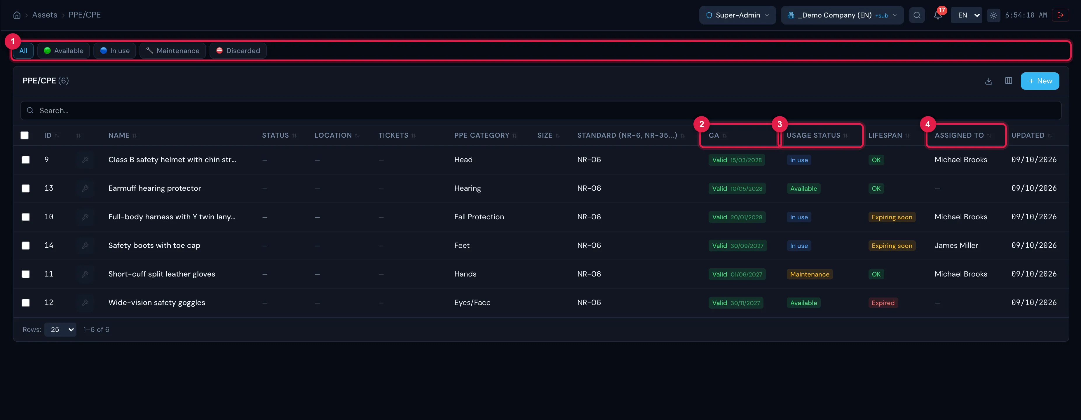The image size is (1081, 420).
Task: Sort by Name column arrows
Action: pyautogui.click(x=135, y=136)
